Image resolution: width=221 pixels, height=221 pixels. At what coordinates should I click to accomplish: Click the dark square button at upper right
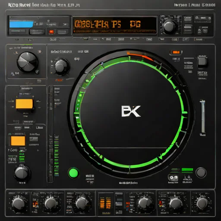pos(202,62)
